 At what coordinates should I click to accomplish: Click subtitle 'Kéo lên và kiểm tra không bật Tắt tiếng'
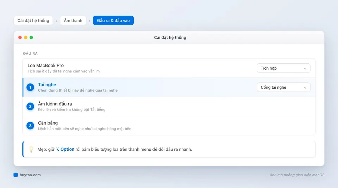click(x=72, y=109)
